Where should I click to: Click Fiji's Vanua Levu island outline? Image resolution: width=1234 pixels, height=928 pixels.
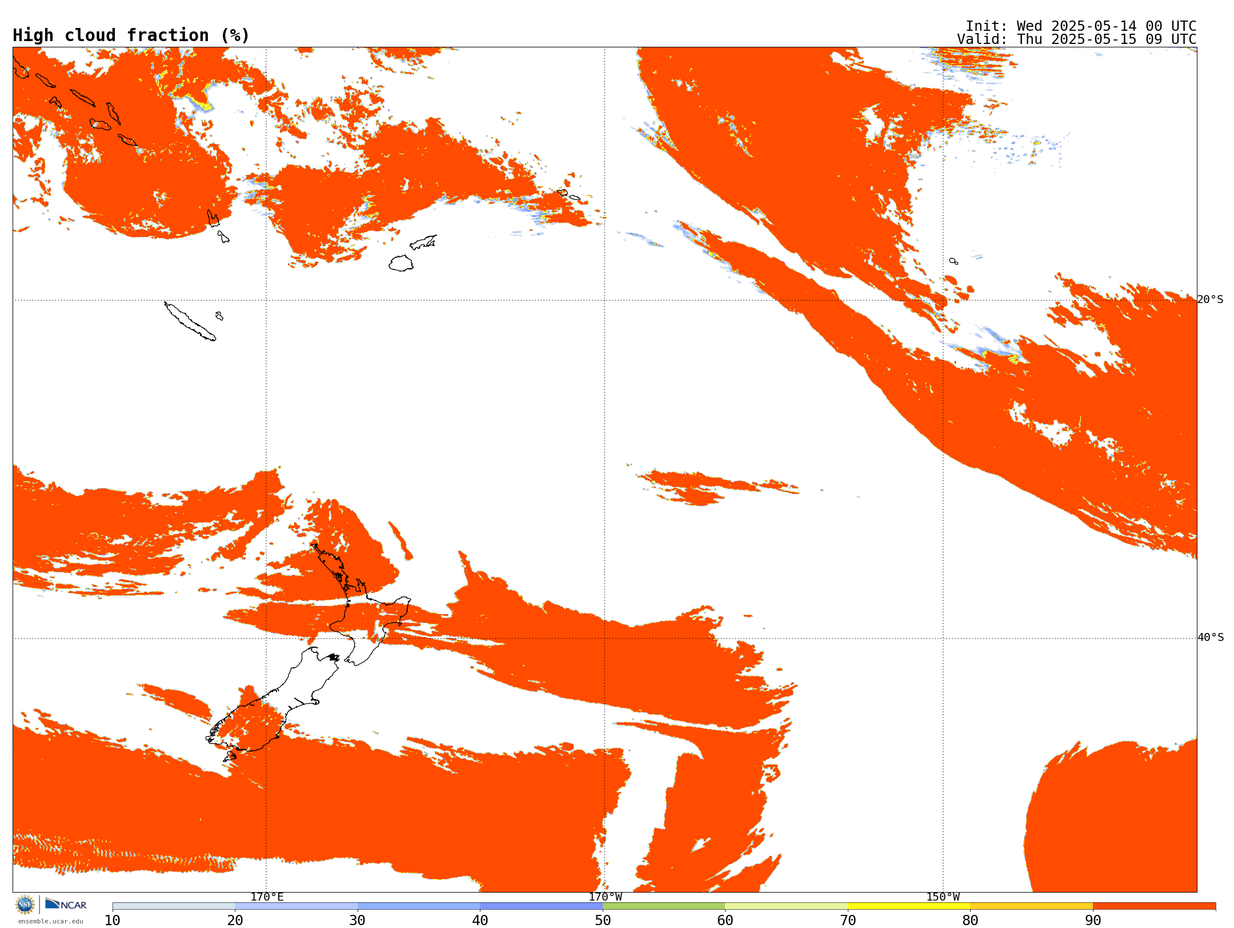pos(423,242)
